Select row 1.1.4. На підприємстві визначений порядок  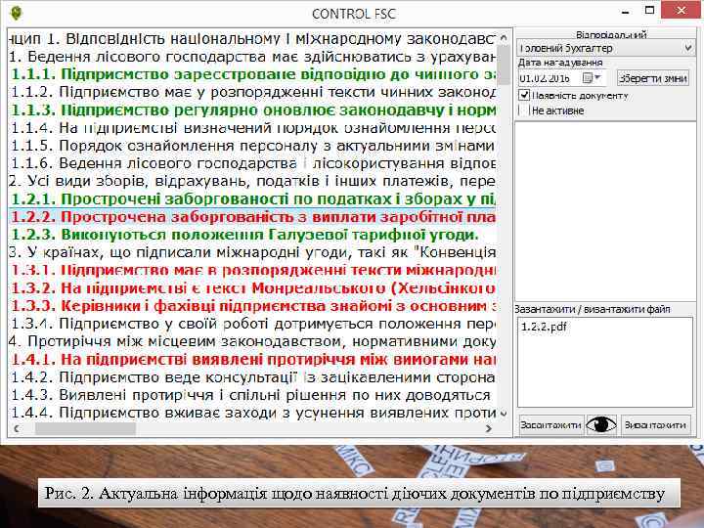(x=252, y=128)
